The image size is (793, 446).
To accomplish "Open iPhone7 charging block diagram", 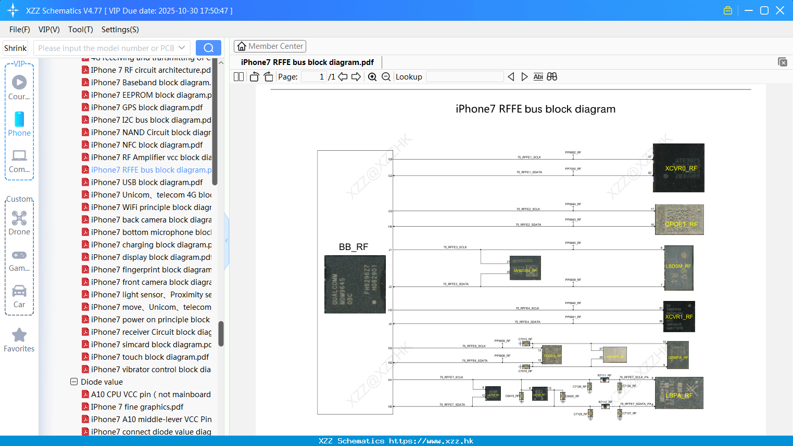I will coord(146,244).
